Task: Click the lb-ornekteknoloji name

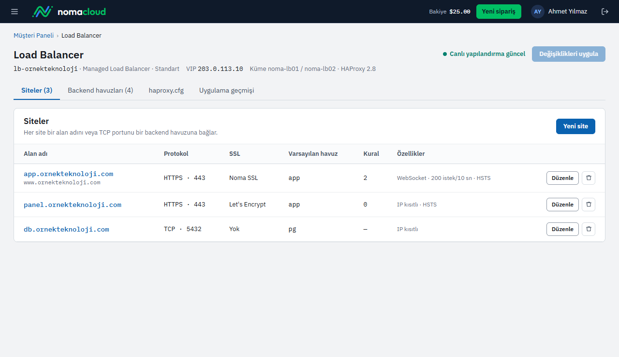Action: pyautogui.click(x=45, y=69)
